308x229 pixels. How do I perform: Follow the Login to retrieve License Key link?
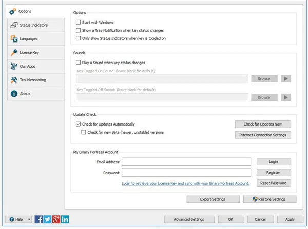click(185, 183)
